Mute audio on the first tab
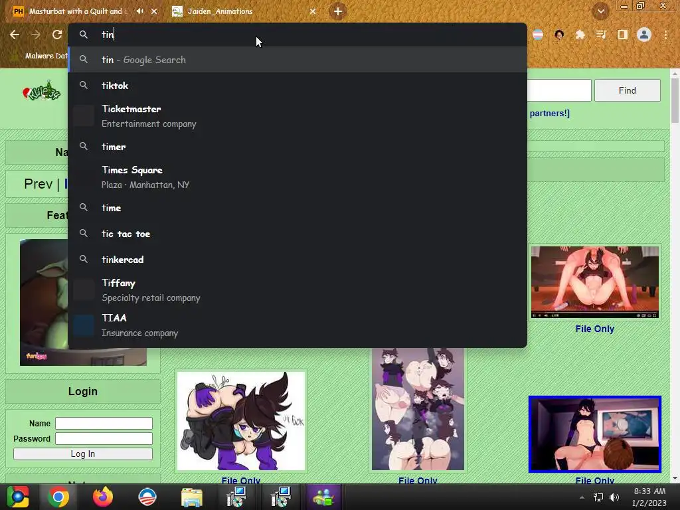Screen dimensions: 680x510 pyautogui.click(x=139, y=11)
